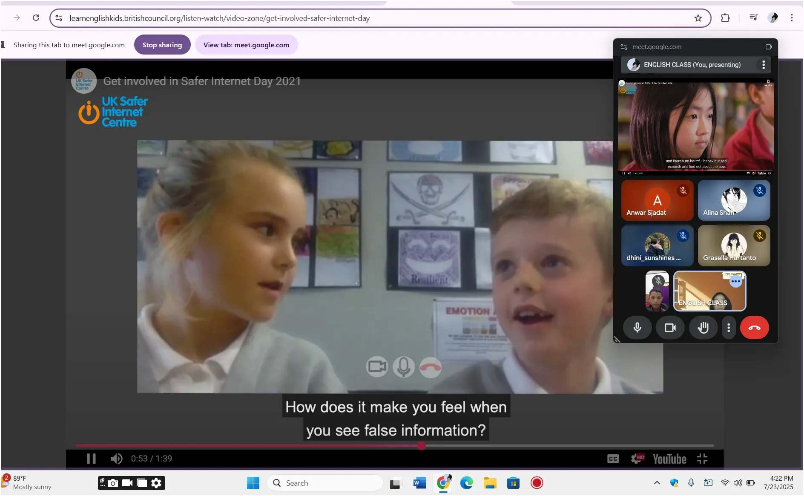Open more options in the Meet call
This screenshot has height=496, width=804.
pos(729,328)
